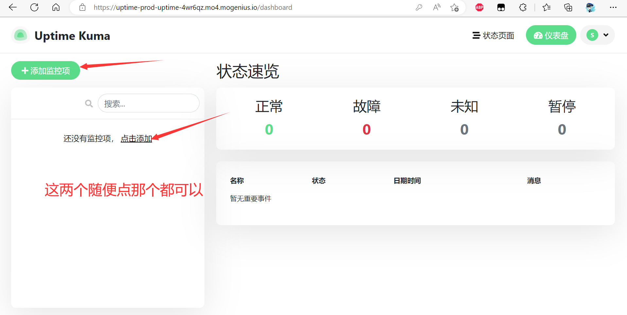Open the collections icon
Image resolution: width=627 pixels, height=315 pixels.
pyautogui.click(x=568, y=7)
